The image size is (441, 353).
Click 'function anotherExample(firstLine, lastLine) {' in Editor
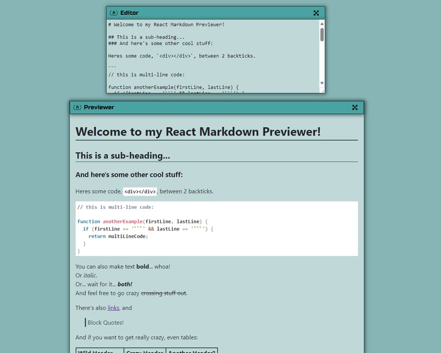pyautogui.click(x=173, y=87)
